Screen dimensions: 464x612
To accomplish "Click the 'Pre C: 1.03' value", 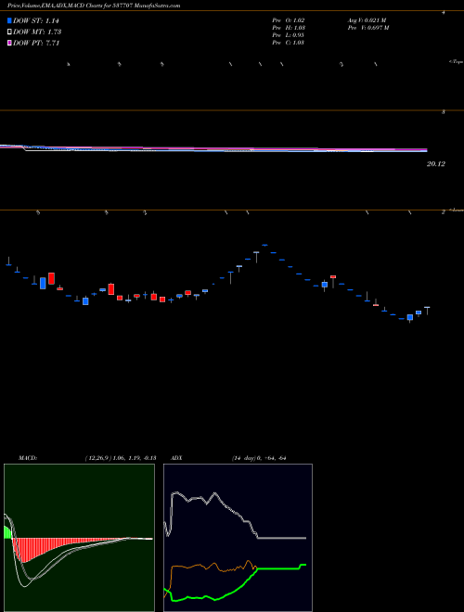I will point(289,43).
